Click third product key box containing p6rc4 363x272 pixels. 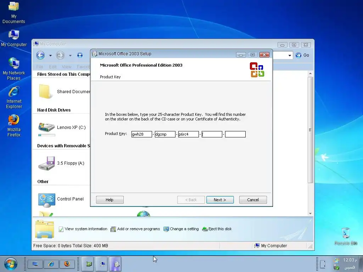pos(189,134)
